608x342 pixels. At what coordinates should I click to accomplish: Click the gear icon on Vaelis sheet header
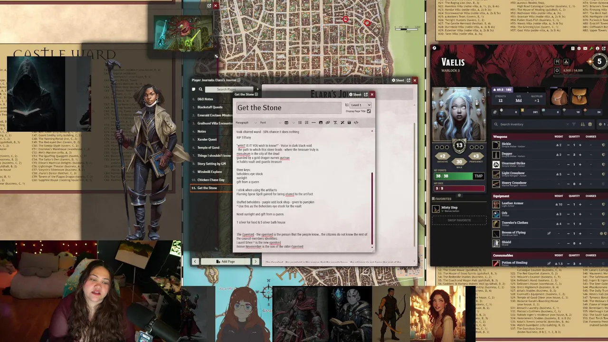579,48
